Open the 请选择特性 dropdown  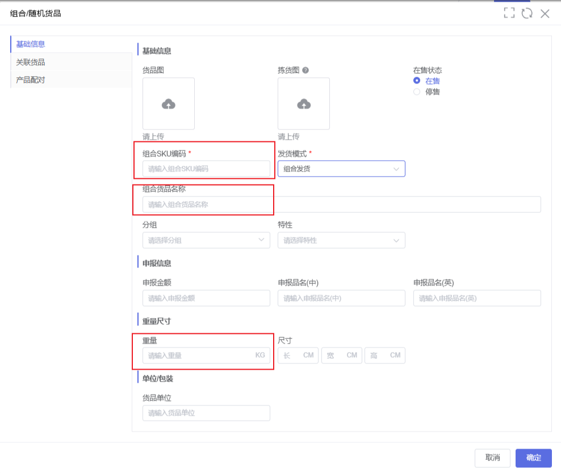click(341, 240)
